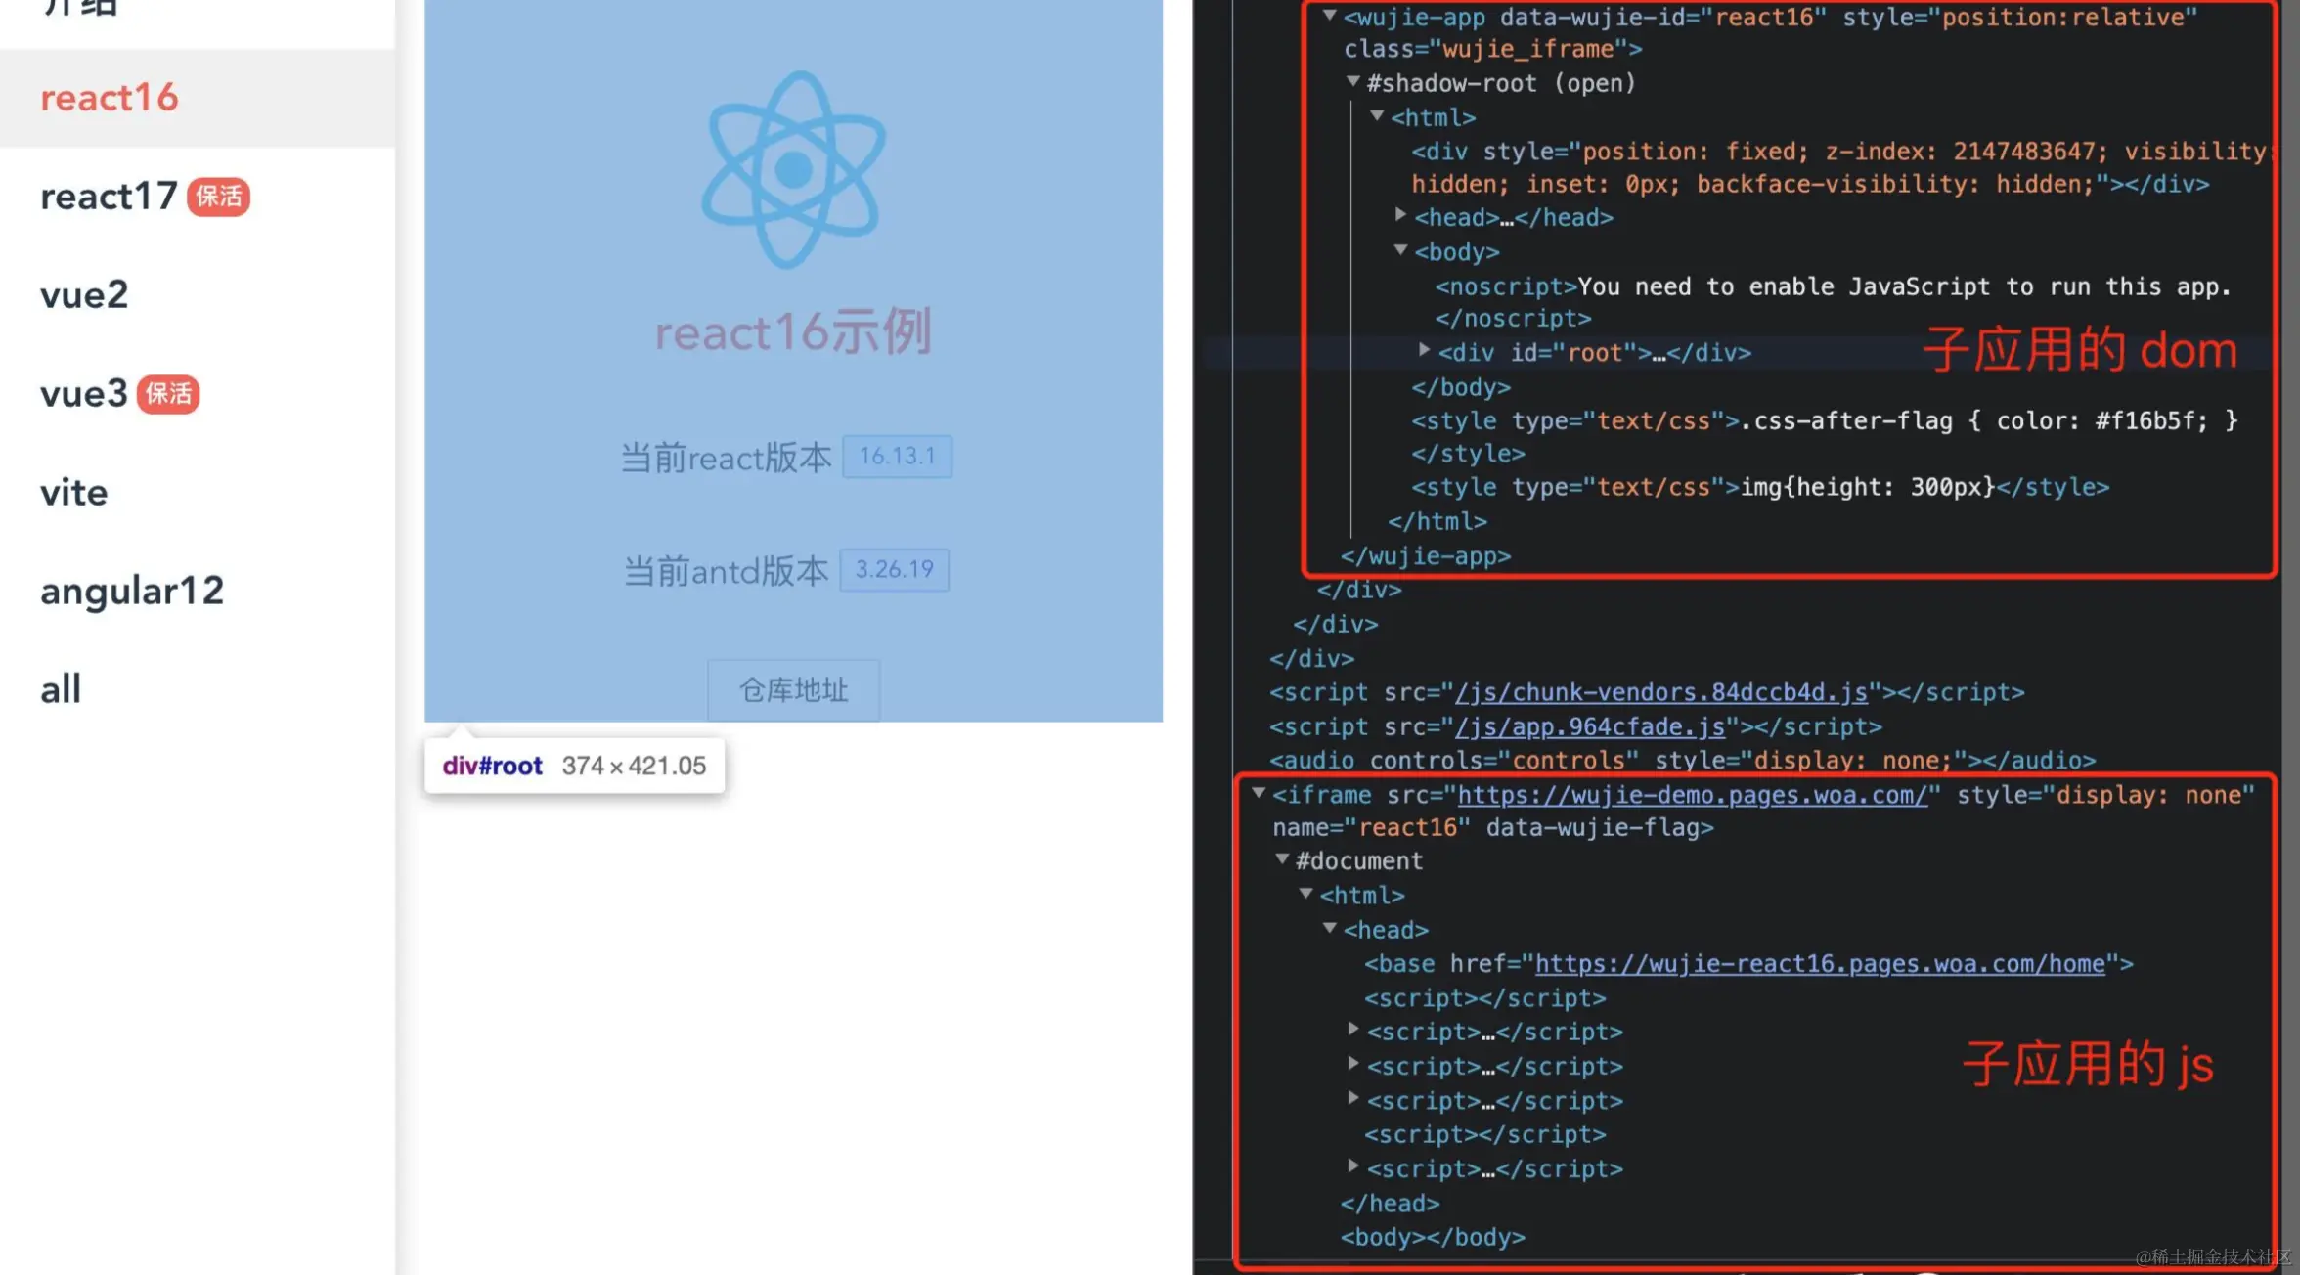Open vue2 sidebar menu item

click(84, 294)
